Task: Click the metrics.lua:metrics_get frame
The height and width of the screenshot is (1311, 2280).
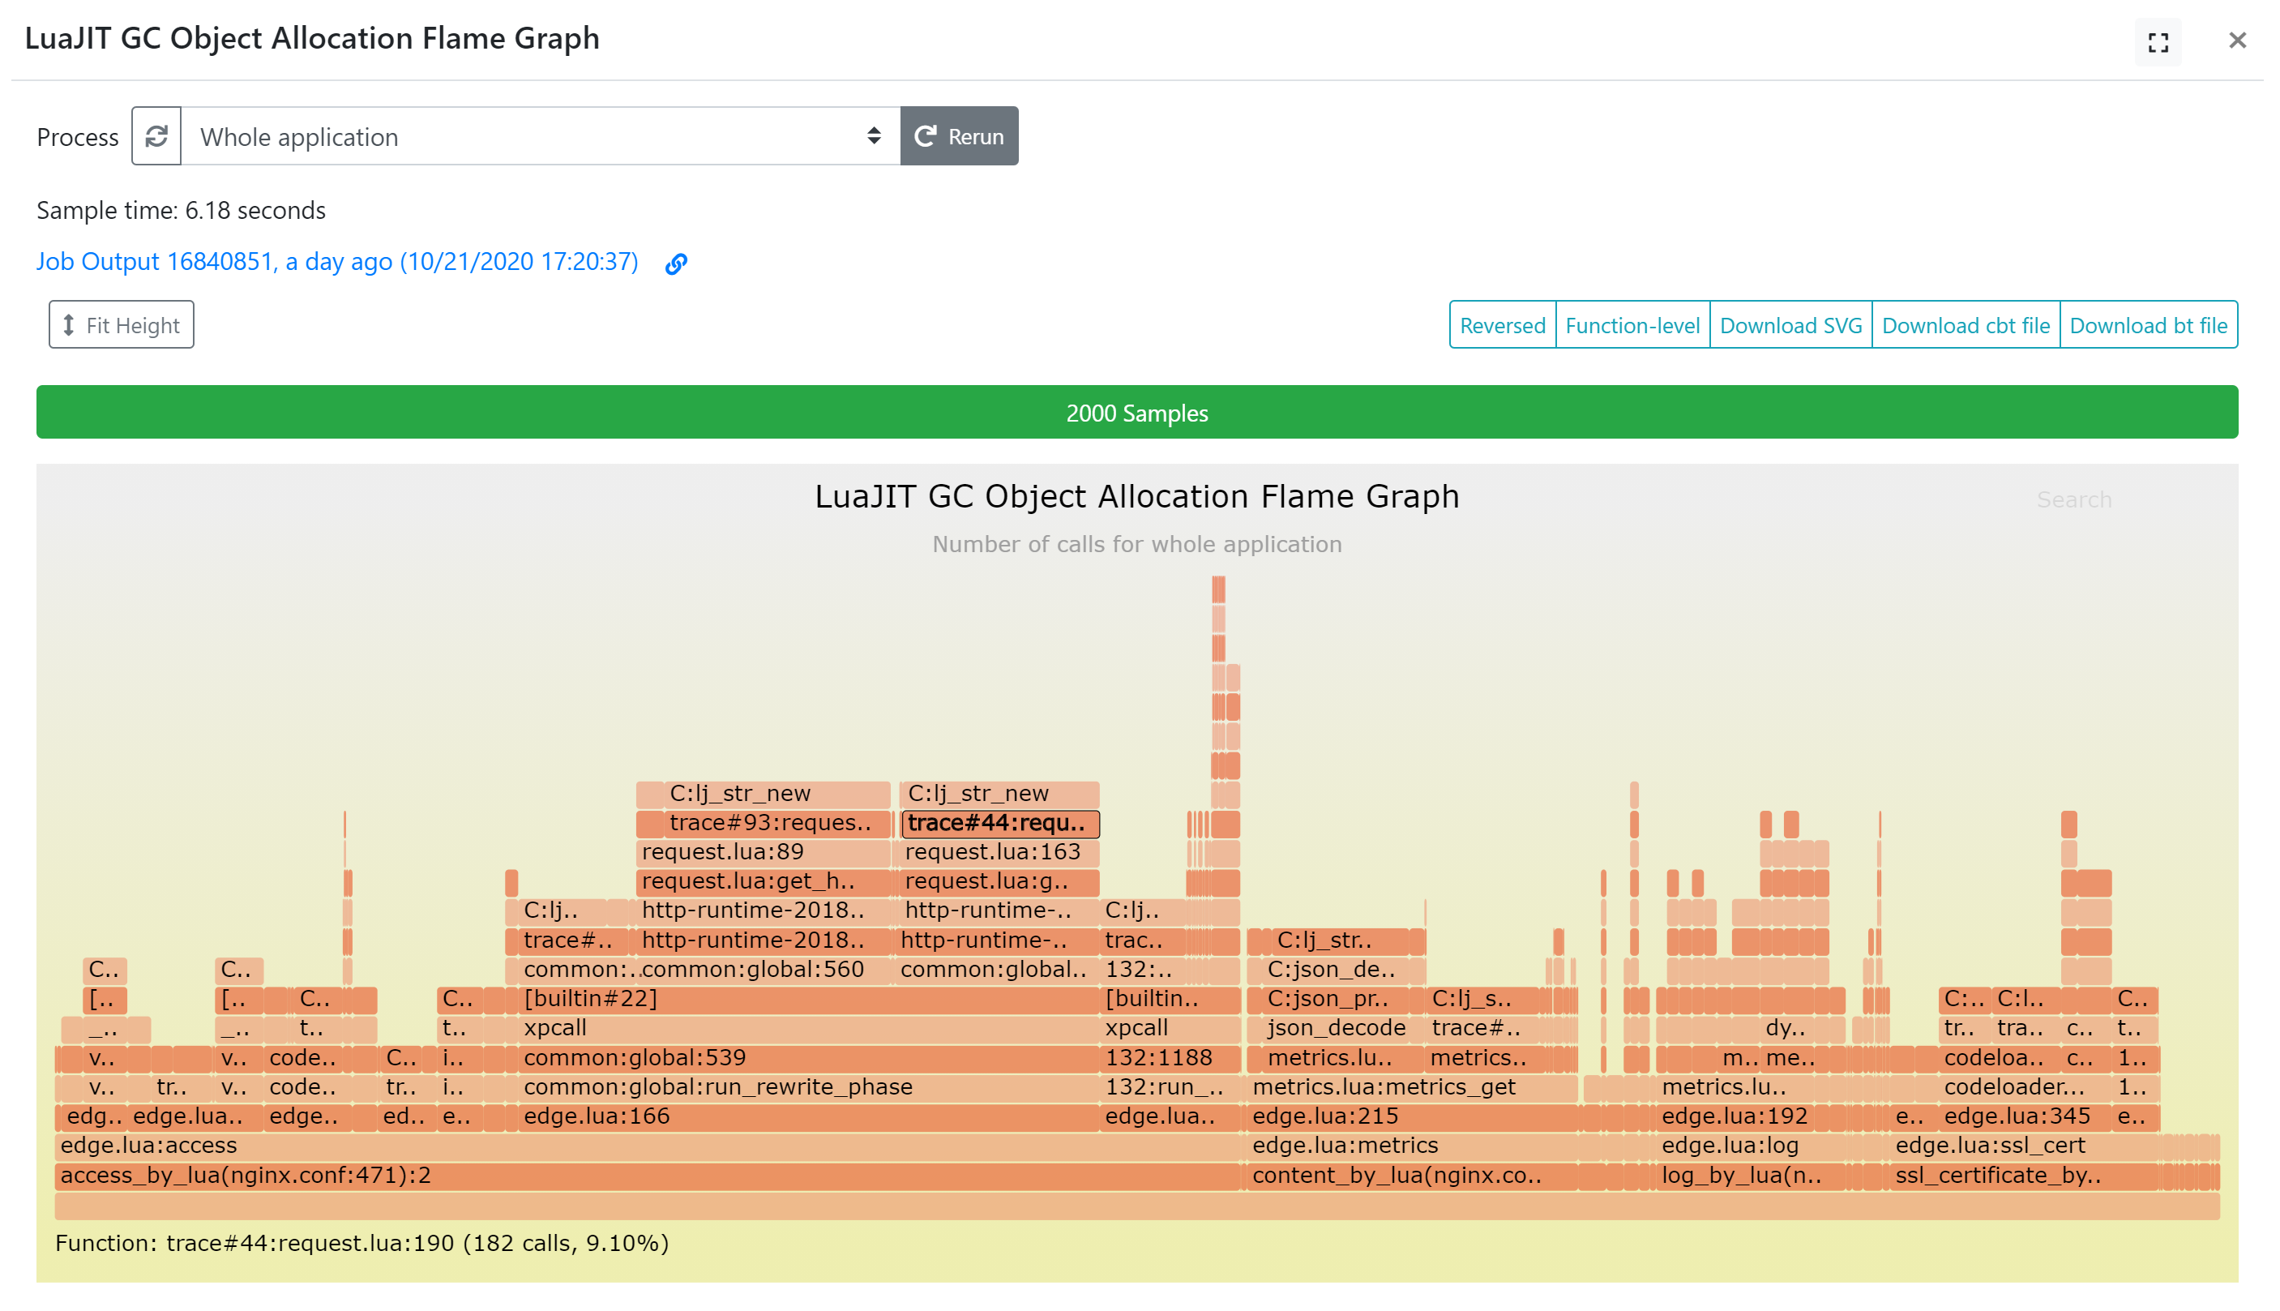Action: tap(1411, 1088)
